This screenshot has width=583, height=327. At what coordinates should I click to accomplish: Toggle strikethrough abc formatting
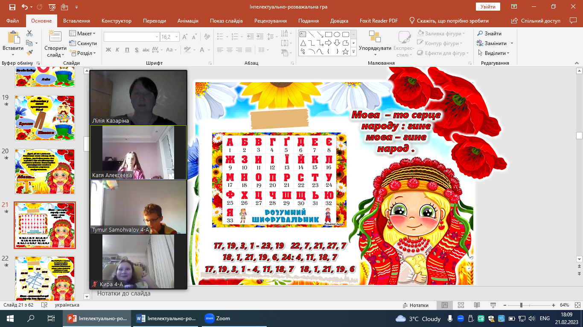(x=146, y=50)
